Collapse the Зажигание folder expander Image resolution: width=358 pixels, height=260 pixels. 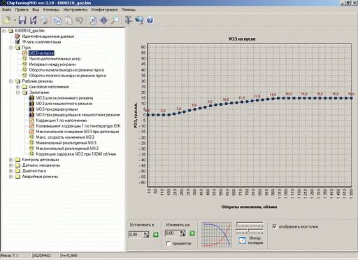pyautogui.click(x=18, y=93)
